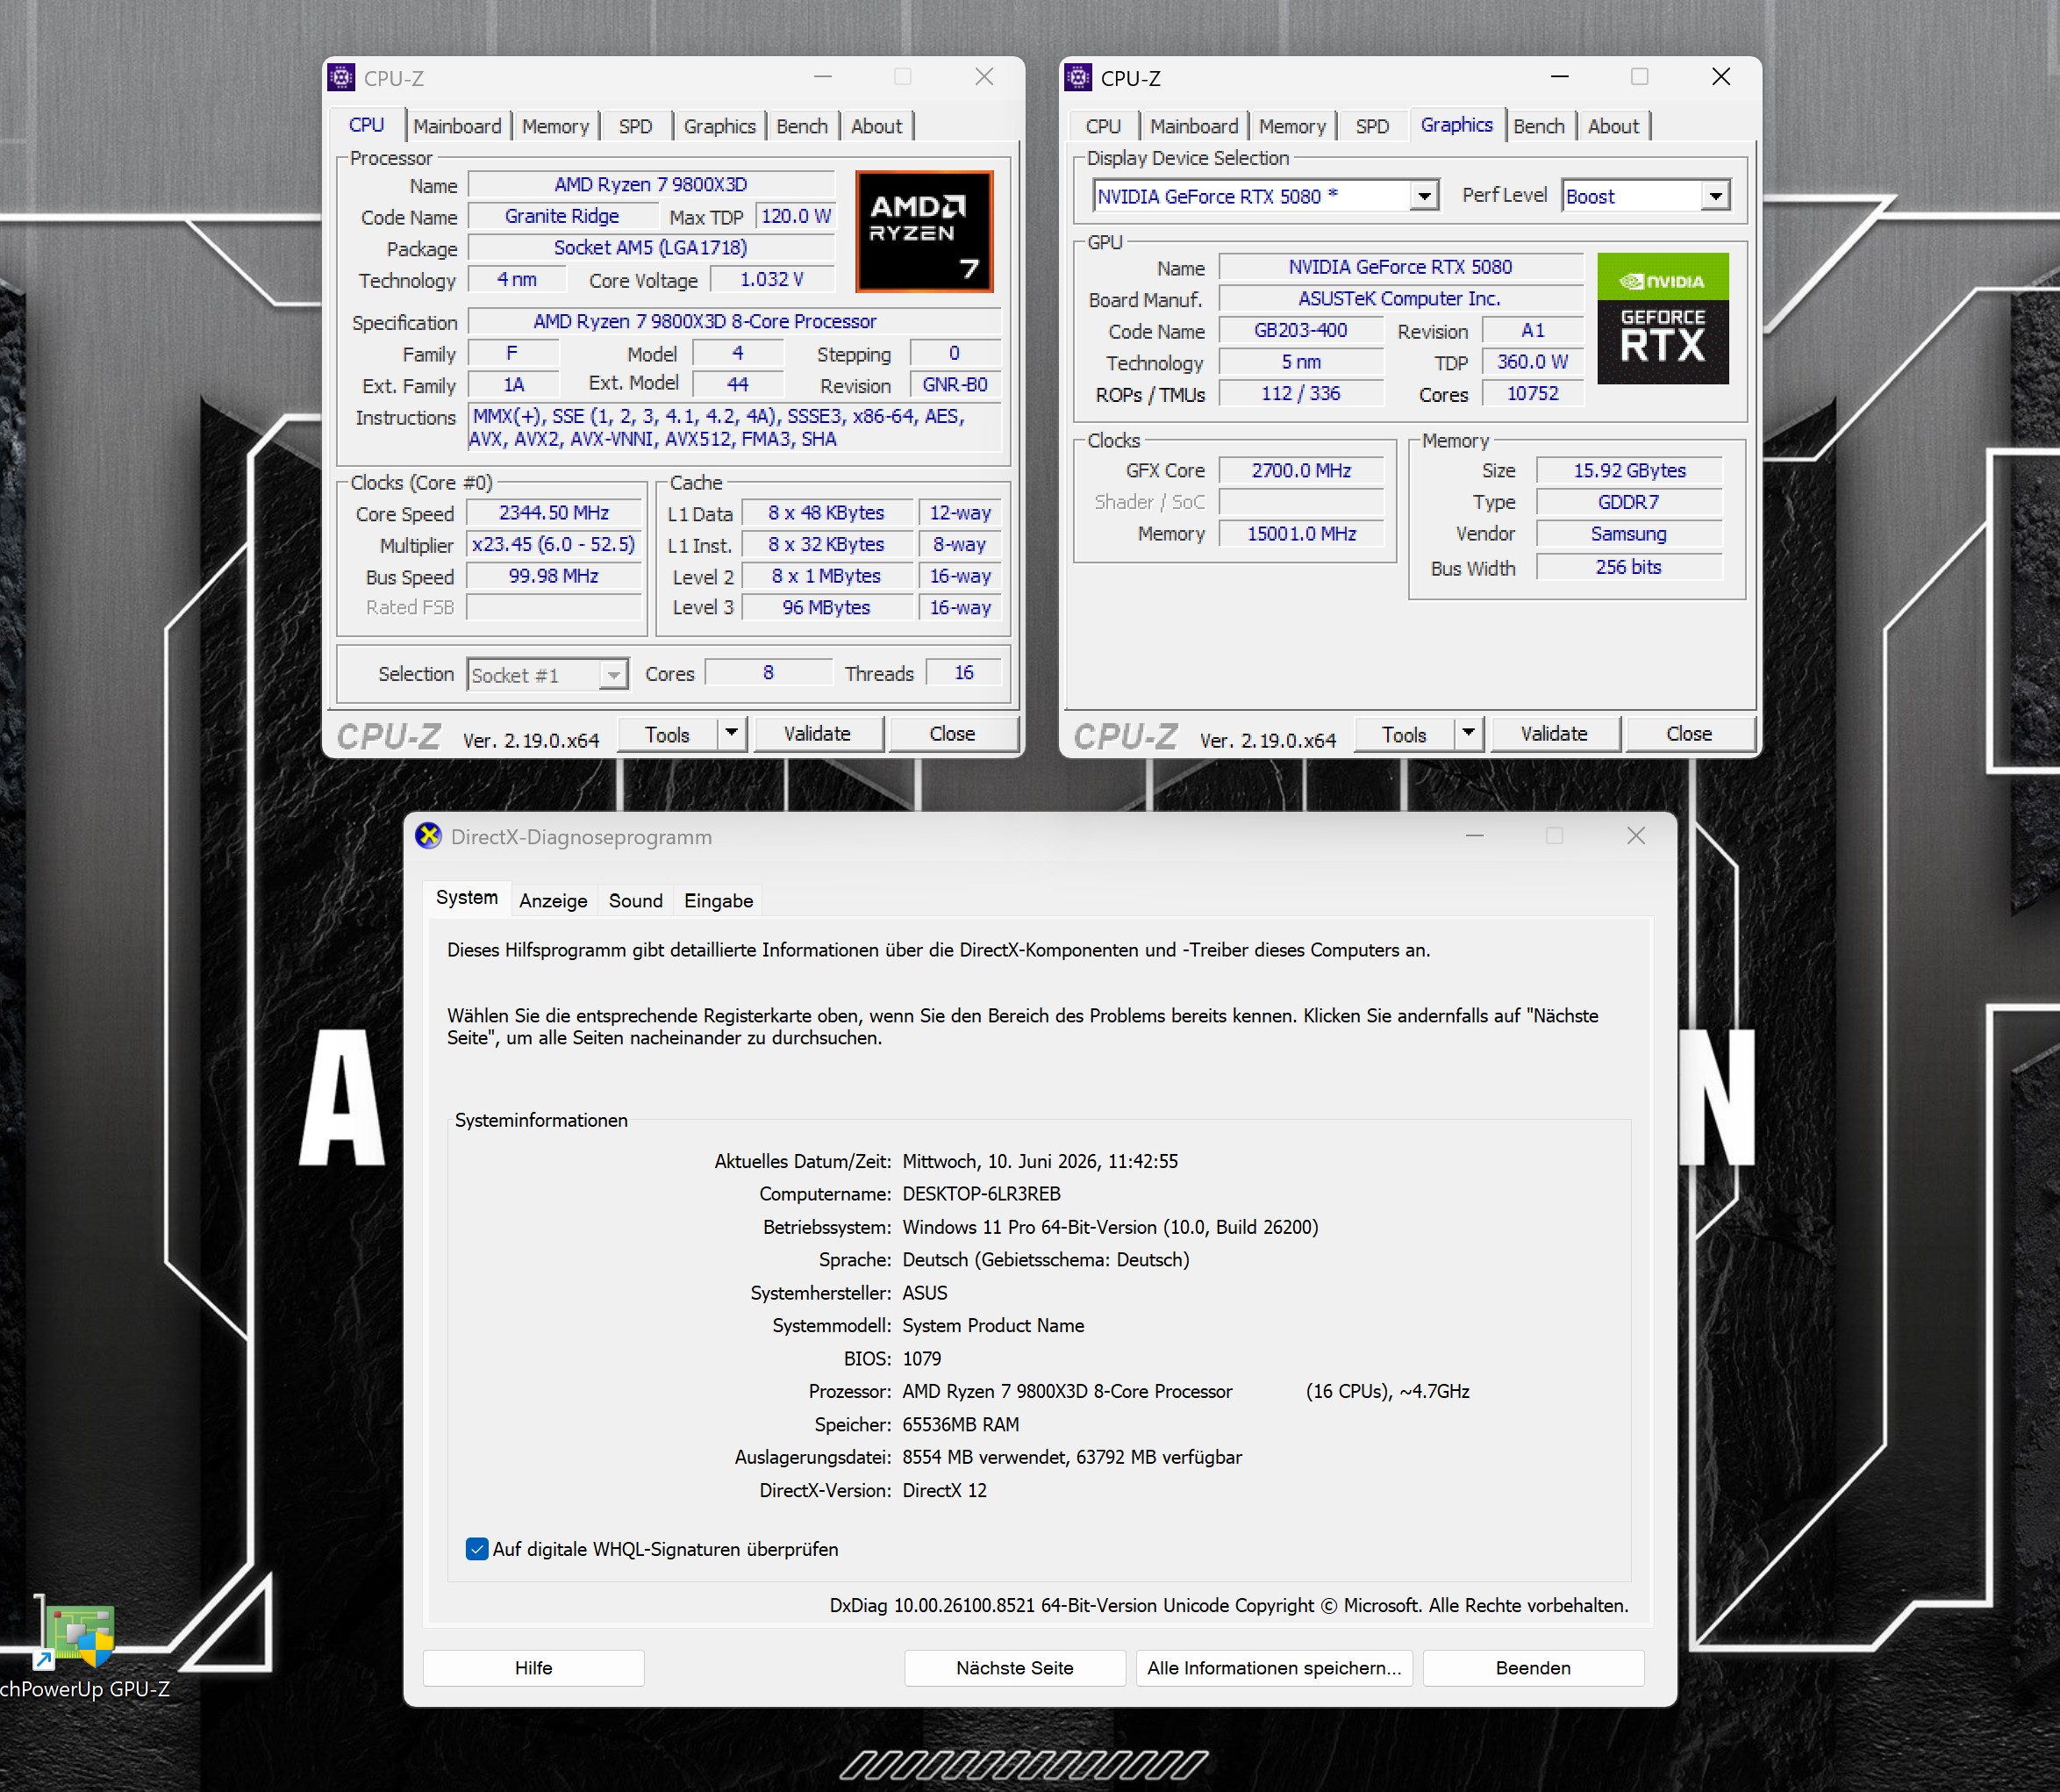Click Computername text DESKTOP-6LR3REB
This screenshot has height=1792, width=2060.
982,1194
